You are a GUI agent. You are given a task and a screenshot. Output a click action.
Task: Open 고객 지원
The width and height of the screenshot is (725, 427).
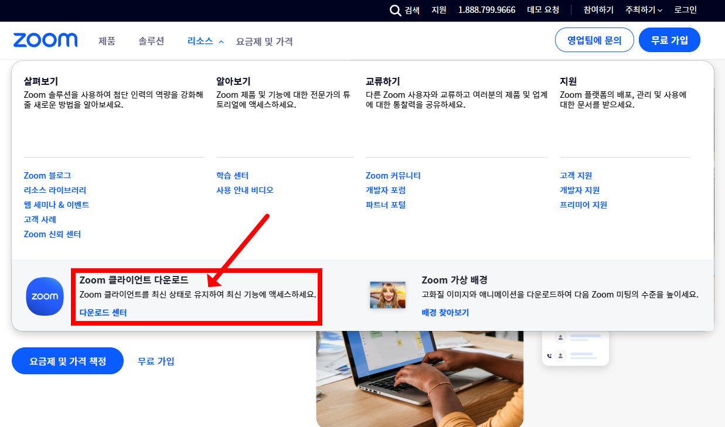[x=575, y=175]
